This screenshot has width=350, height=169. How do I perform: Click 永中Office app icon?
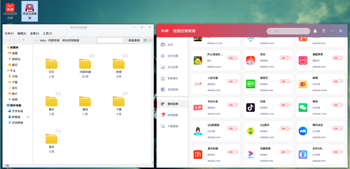coord(303,154)
